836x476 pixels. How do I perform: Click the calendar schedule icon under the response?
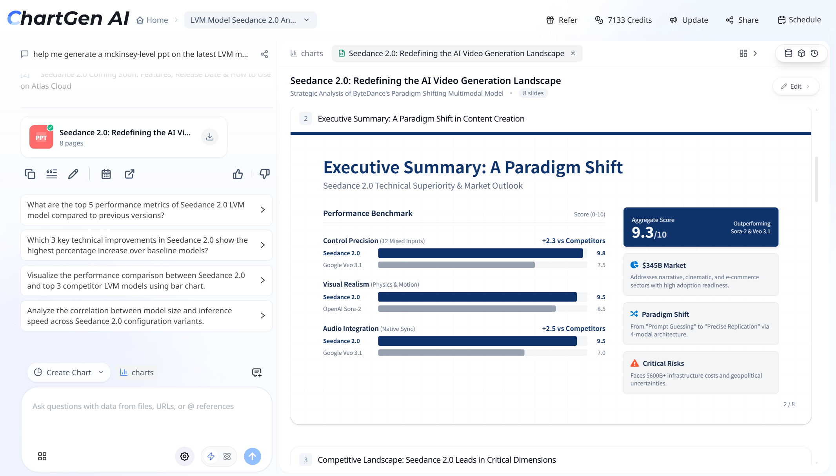coord(106,174)
